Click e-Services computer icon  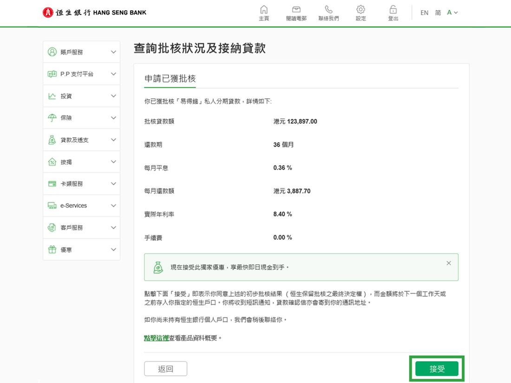[x=52, y=206]
